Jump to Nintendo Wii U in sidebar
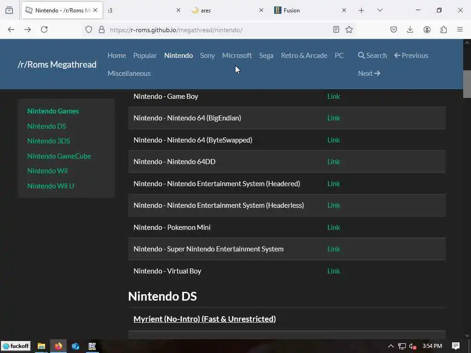Screen dimensions: 471x353 [51, 186]
